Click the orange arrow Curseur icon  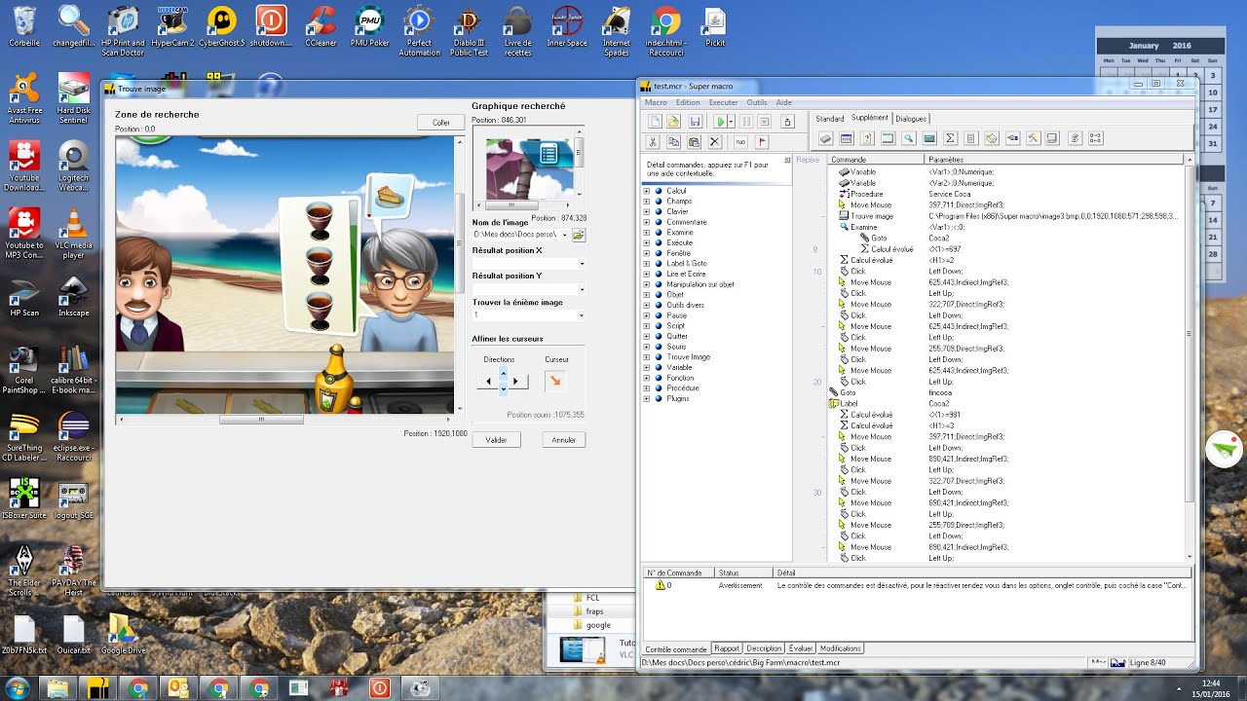(555, 381)
